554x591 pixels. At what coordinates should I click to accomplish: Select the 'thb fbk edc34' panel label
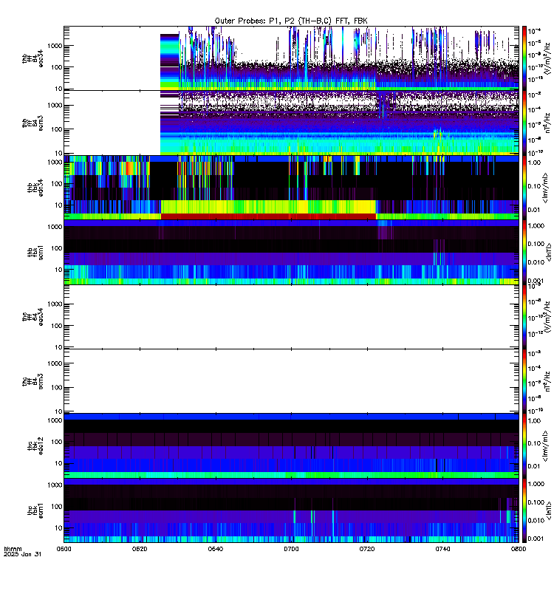coord(35,188)
